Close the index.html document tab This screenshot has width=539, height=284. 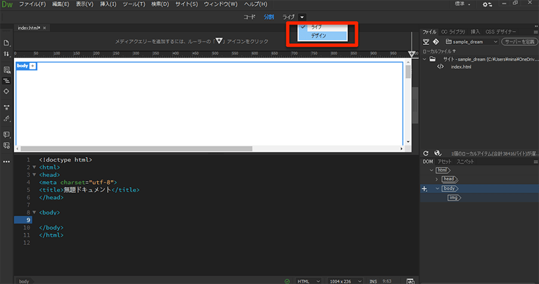tap(44, 28)
